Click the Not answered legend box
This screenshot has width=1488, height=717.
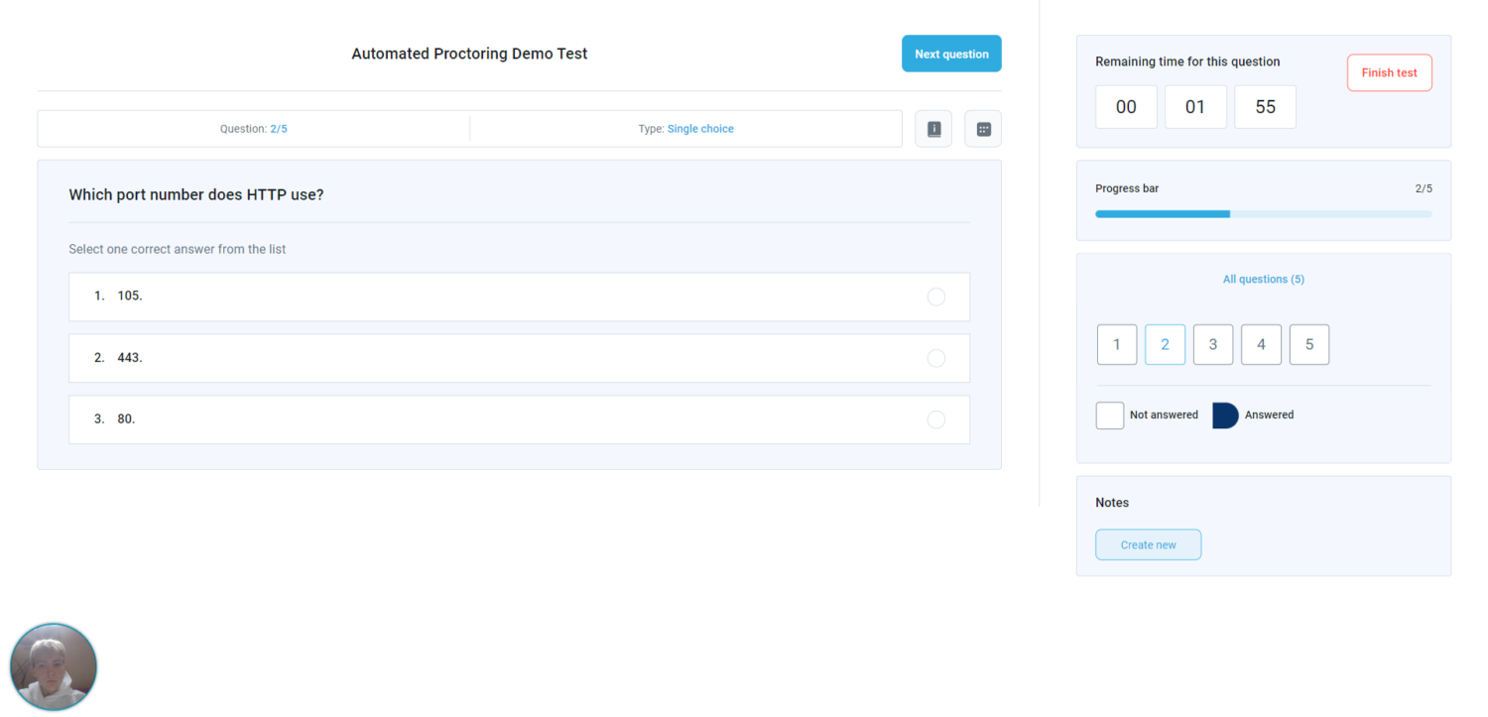tap(1109, 416)
